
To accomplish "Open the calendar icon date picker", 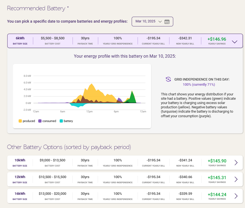I will point(167,22).
